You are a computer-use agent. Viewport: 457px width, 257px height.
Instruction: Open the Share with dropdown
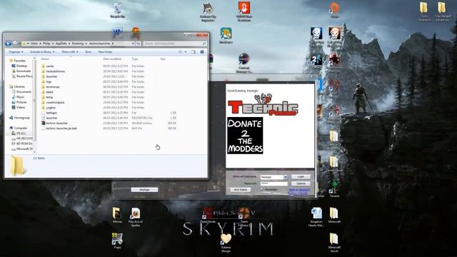[x=70, y=52]
